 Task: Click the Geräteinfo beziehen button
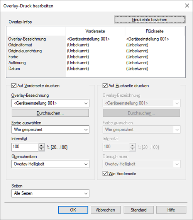[x=150, y=19]
